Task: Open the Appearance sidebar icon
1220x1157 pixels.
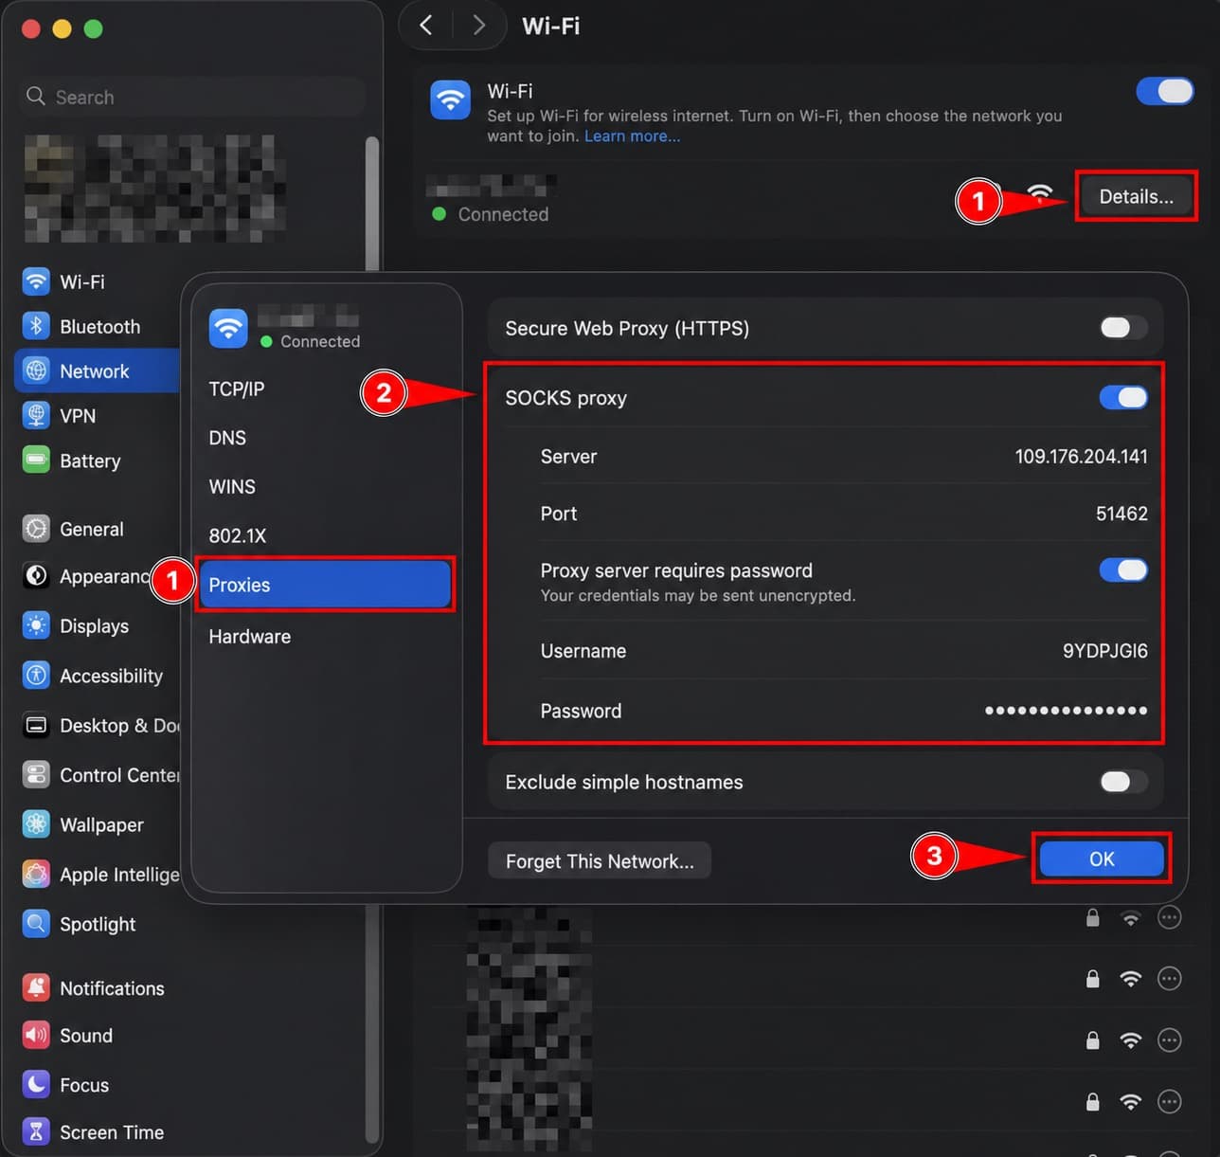Action: [x=36, y=576]
